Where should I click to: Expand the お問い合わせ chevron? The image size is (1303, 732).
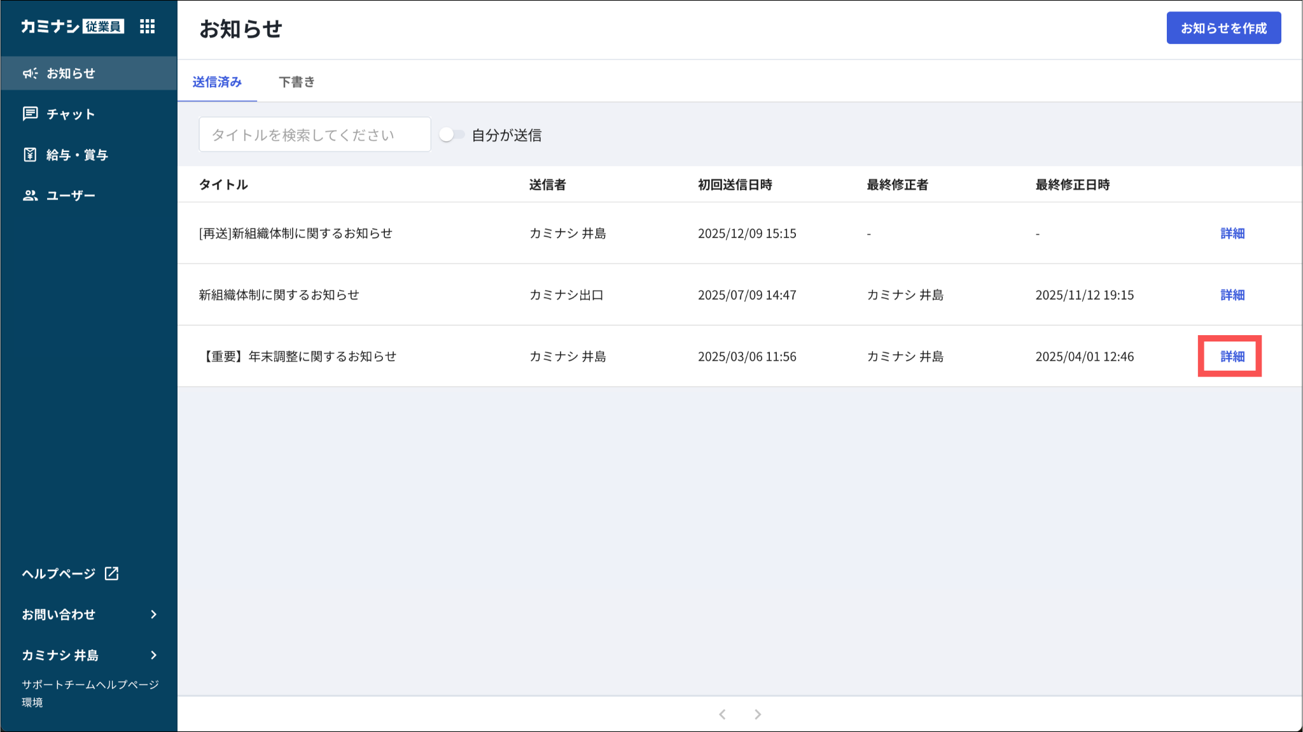pyautogui.click(x=153, y=614)
